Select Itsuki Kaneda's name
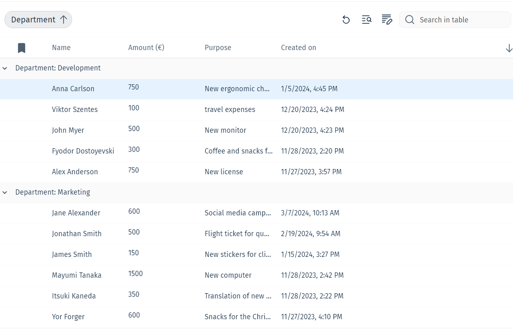 tap(74, 296)
